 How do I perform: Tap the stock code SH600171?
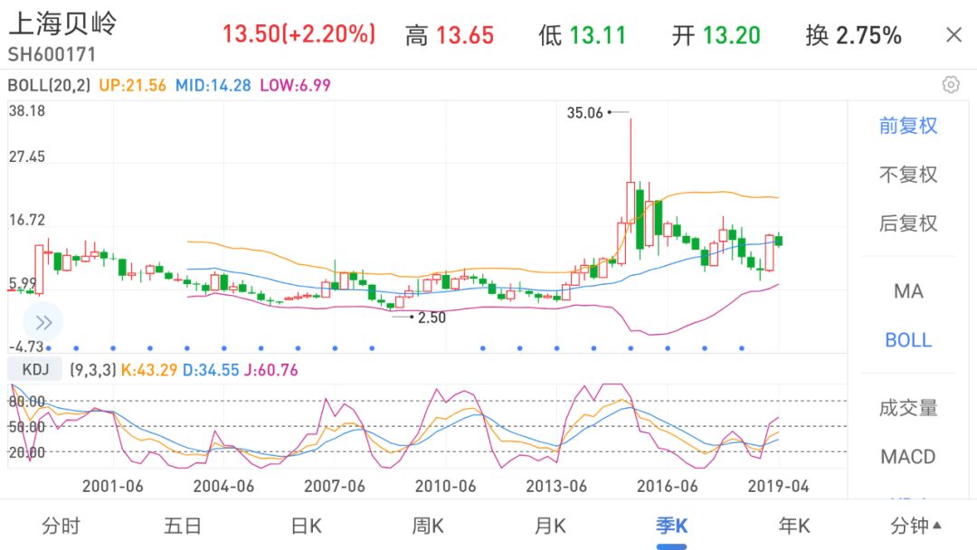pyautogui.click(x=52, y=55)
